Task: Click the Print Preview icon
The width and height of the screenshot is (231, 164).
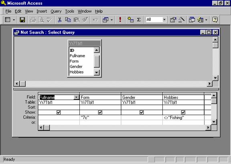Action: pos(41,20)
